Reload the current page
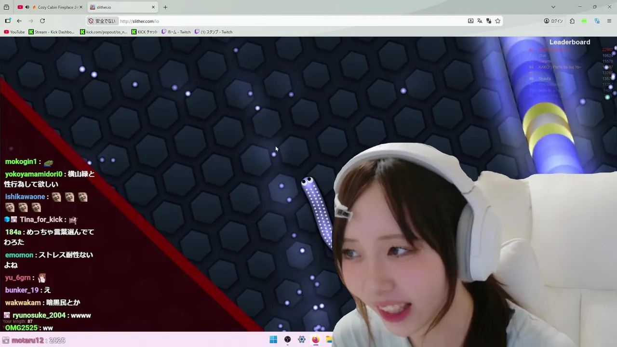This screenshot has width=617, height=347. coord(42,21)
